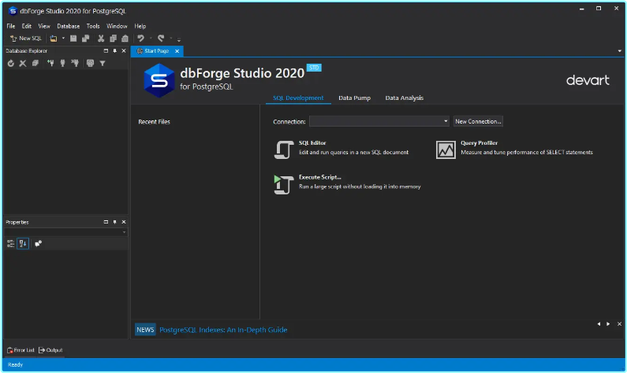Click the New SQL toolbar button
The width and height of the screenshot is (627, 373).
point(26,39)
